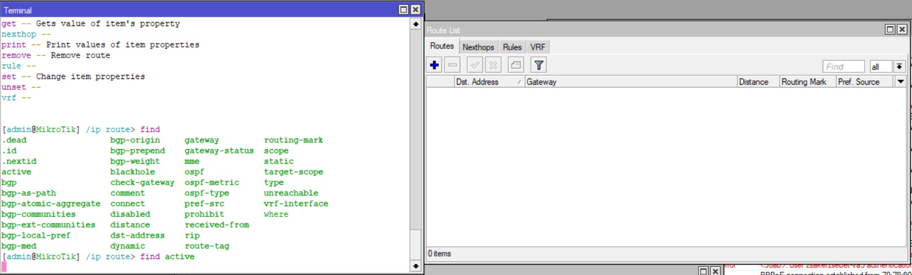Click 'dst-address' in terminal output
Screen dimensions: 912x275
pos(137,235)
